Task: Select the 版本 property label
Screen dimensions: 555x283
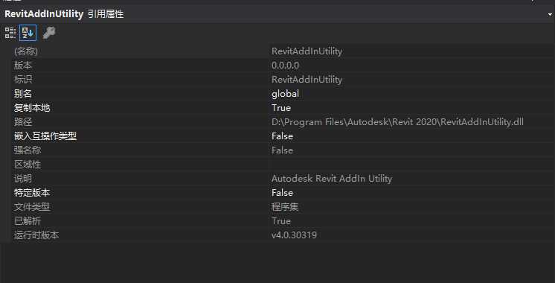Action: [23, 66]
